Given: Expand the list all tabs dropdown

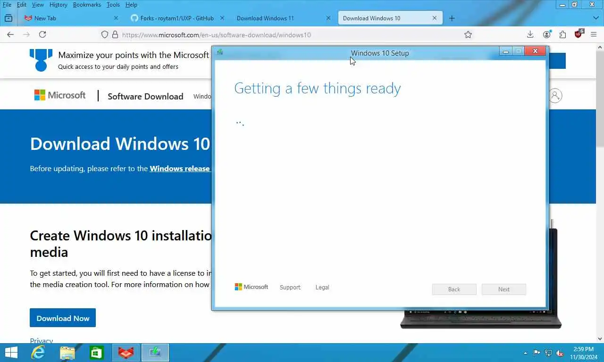Looking at the screenshot, I should (596, 18).
